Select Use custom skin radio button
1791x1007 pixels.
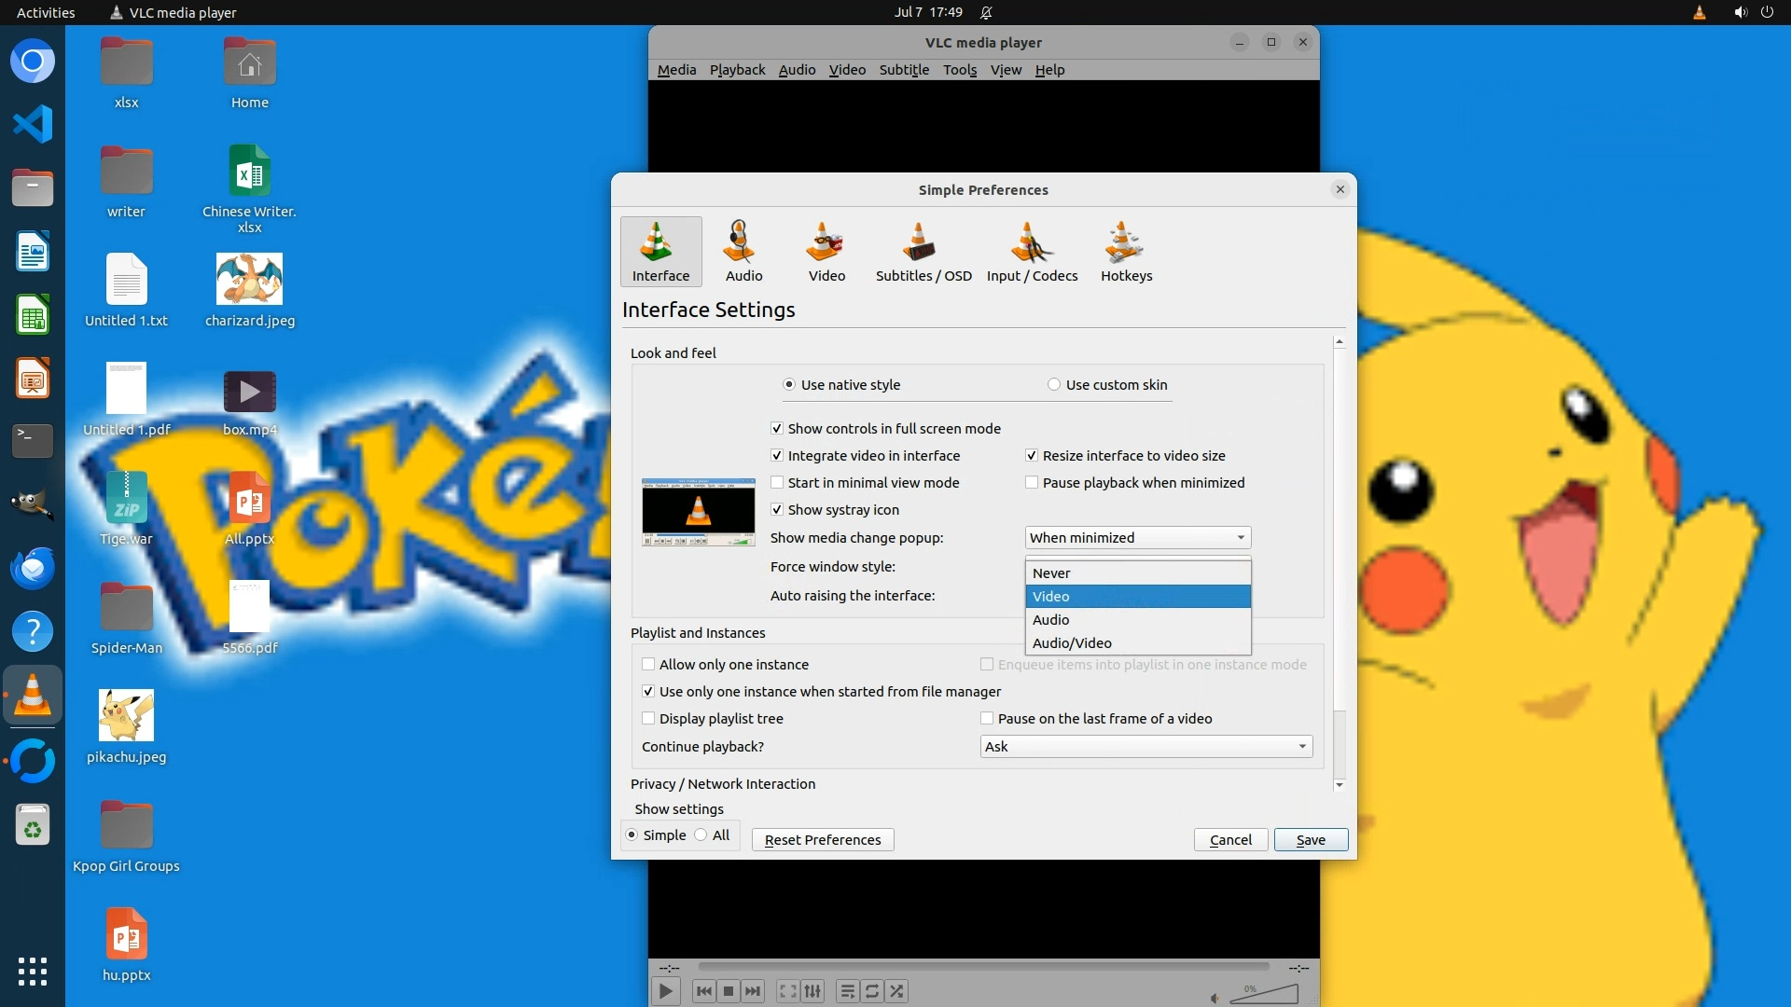tap(1054, 385)
